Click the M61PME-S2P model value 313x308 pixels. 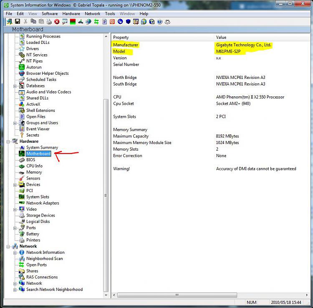(x=228, y=51)
